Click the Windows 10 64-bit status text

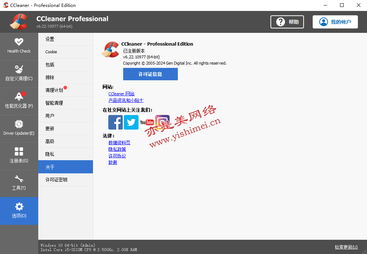tap(68, 245)
